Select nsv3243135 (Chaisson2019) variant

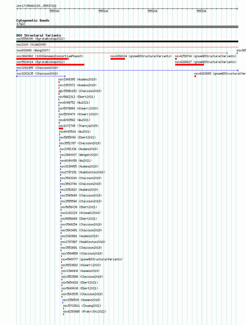click(x=37, y=74)
